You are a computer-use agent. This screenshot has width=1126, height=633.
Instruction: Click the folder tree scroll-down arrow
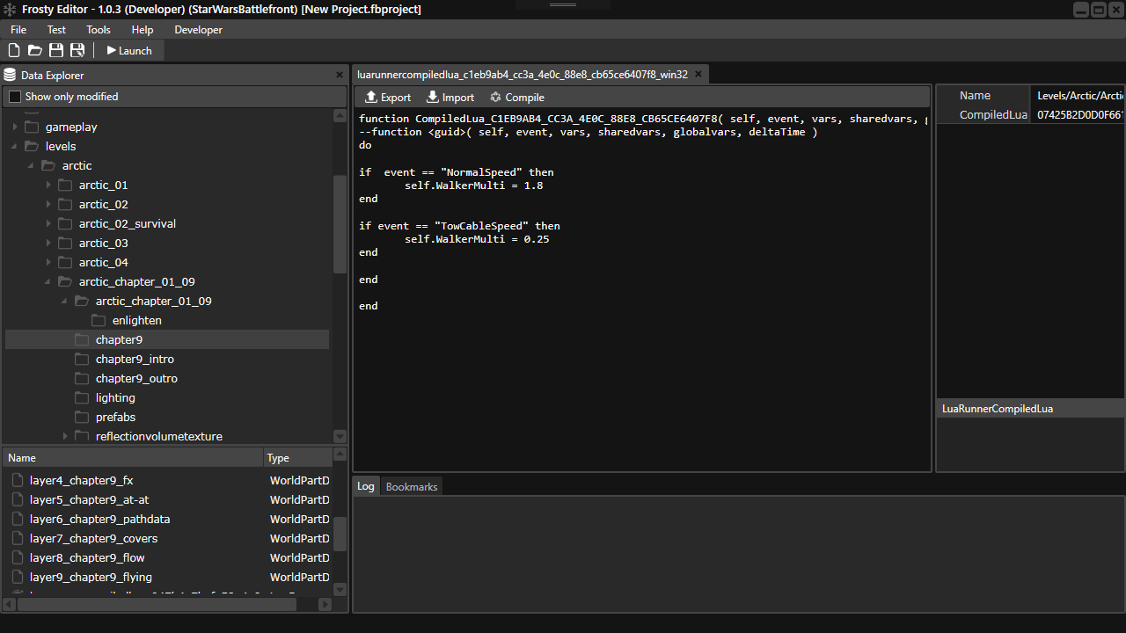pos(340,436)
